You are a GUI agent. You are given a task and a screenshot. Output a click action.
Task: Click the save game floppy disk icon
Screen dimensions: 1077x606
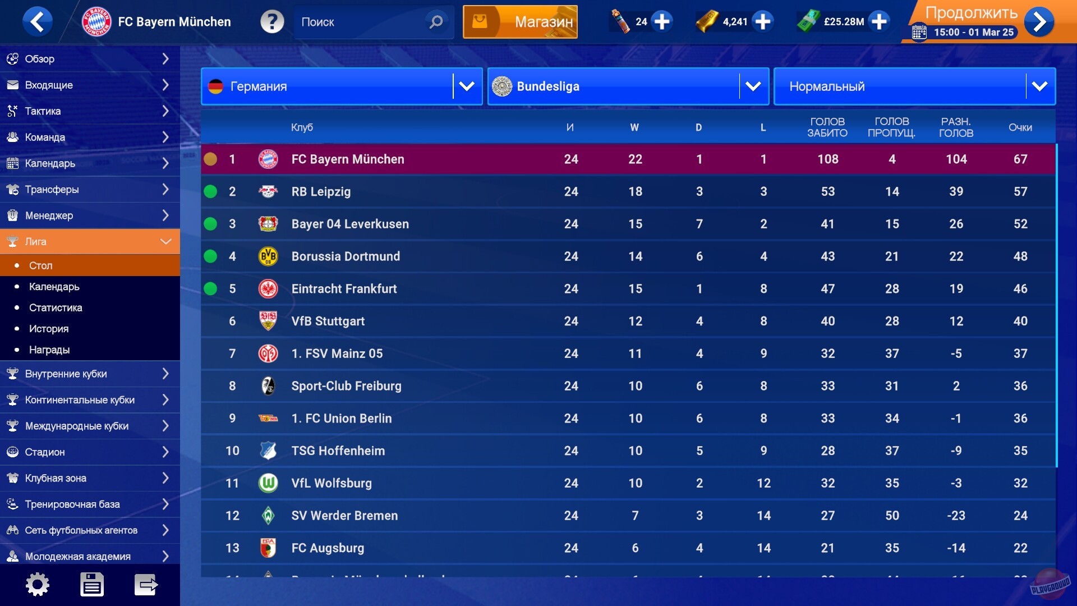(x=91, y=584)
